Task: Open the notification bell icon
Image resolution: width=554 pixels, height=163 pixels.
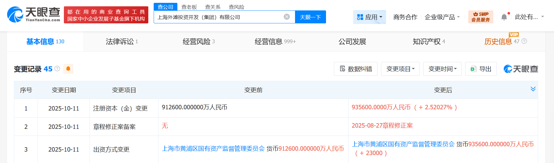Action: (x=504, y=17)
